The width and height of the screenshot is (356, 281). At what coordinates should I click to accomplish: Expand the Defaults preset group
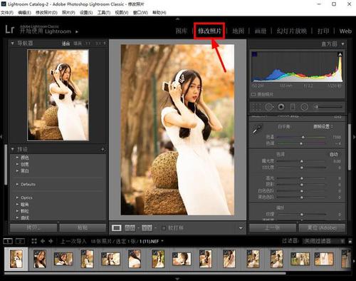(x=17, y=184)
